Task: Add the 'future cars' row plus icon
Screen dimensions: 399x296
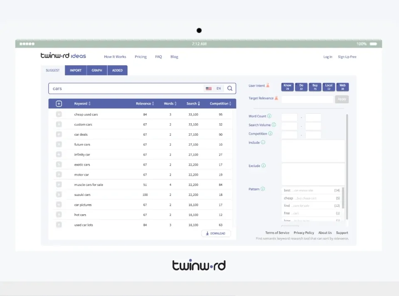Action: pos(59,144)
